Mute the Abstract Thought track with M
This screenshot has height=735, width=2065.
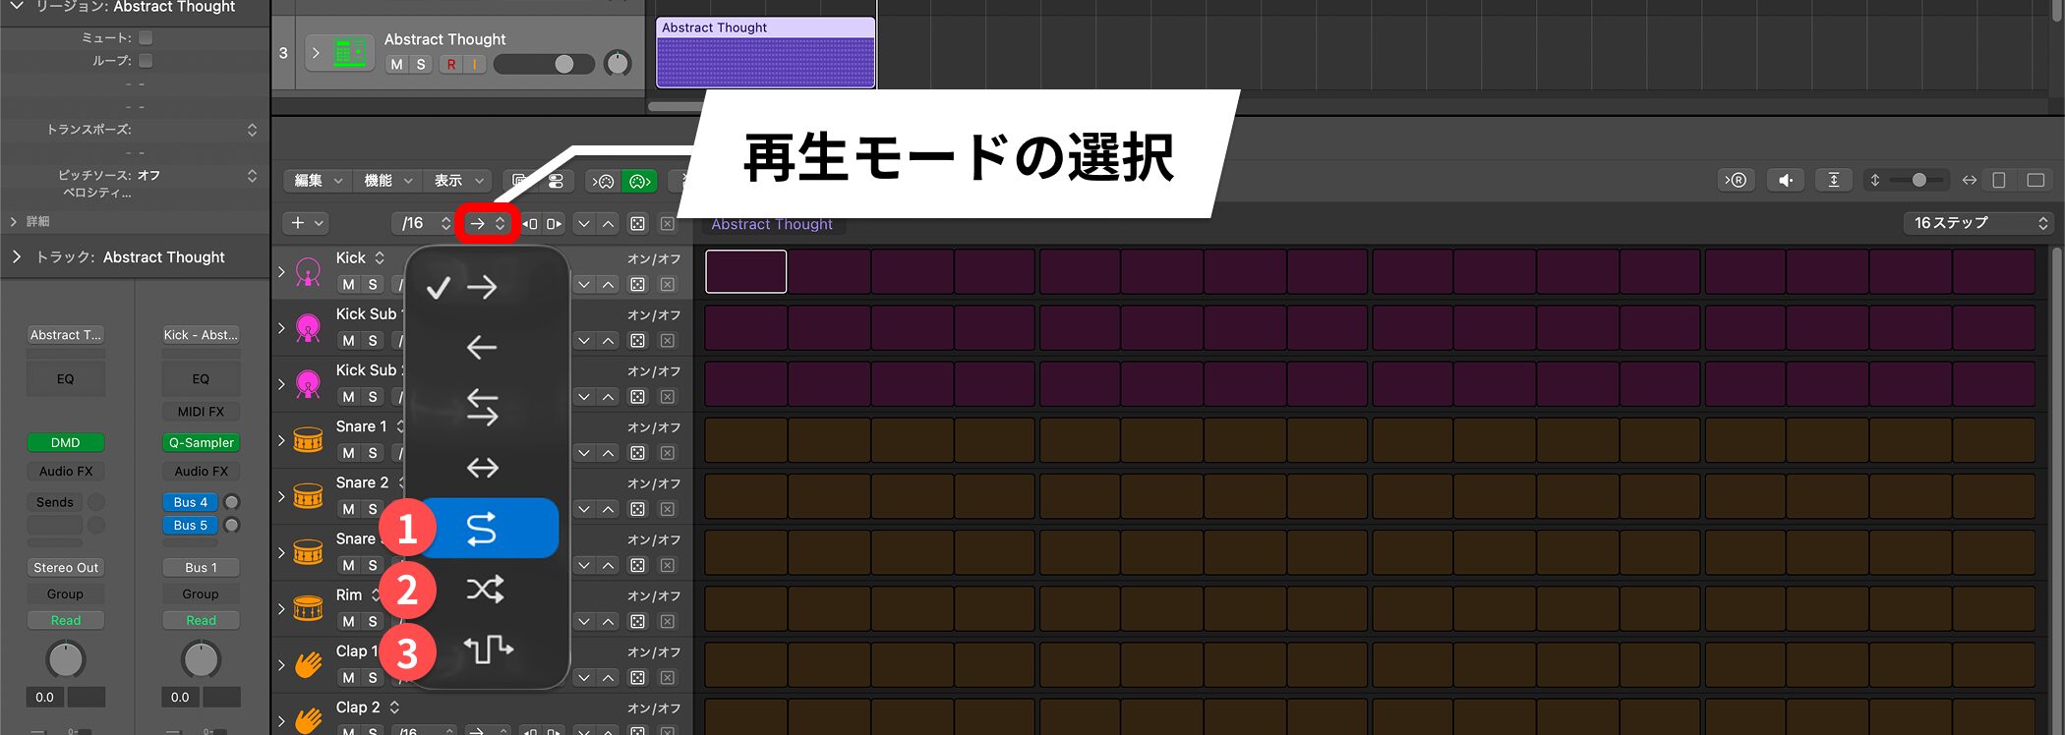pos(396,65)
